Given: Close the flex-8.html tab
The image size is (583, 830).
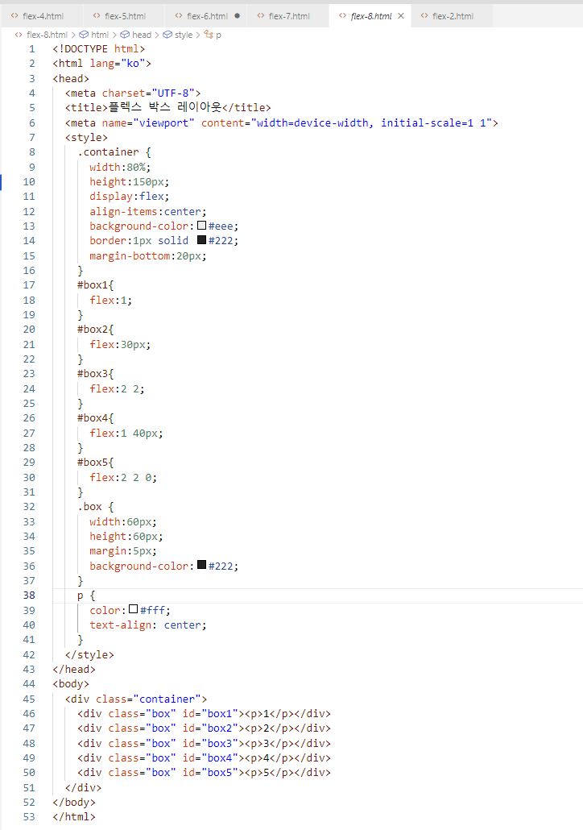Looking at the screenshot, I should [400, 16].
